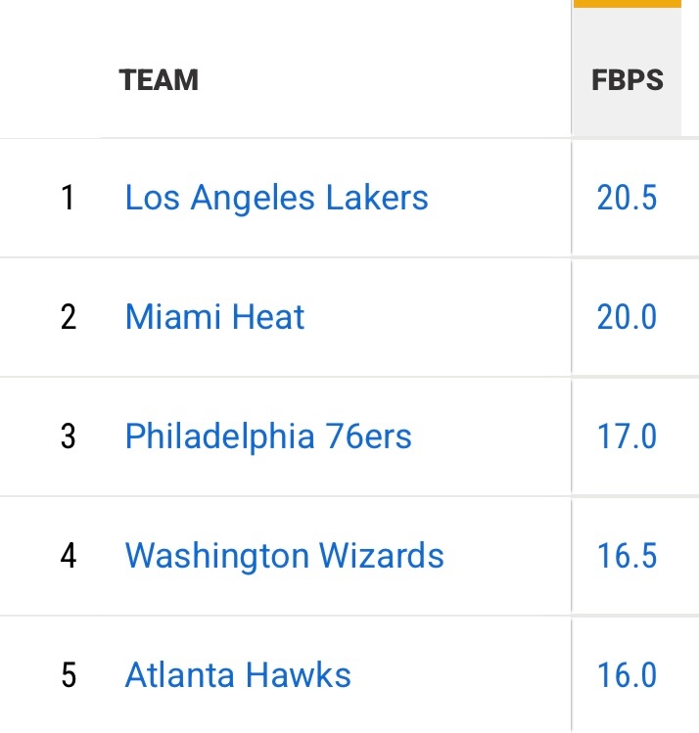This screenshot has height=733, width=699.
Task: Select rank number 3 beside Philadelphia 76ers
Action: click(x=68, y=436)
